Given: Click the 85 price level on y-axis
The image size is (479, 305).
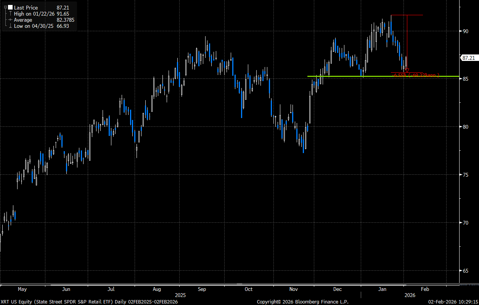Looking at the screenshot, I should tap(465, 79).
